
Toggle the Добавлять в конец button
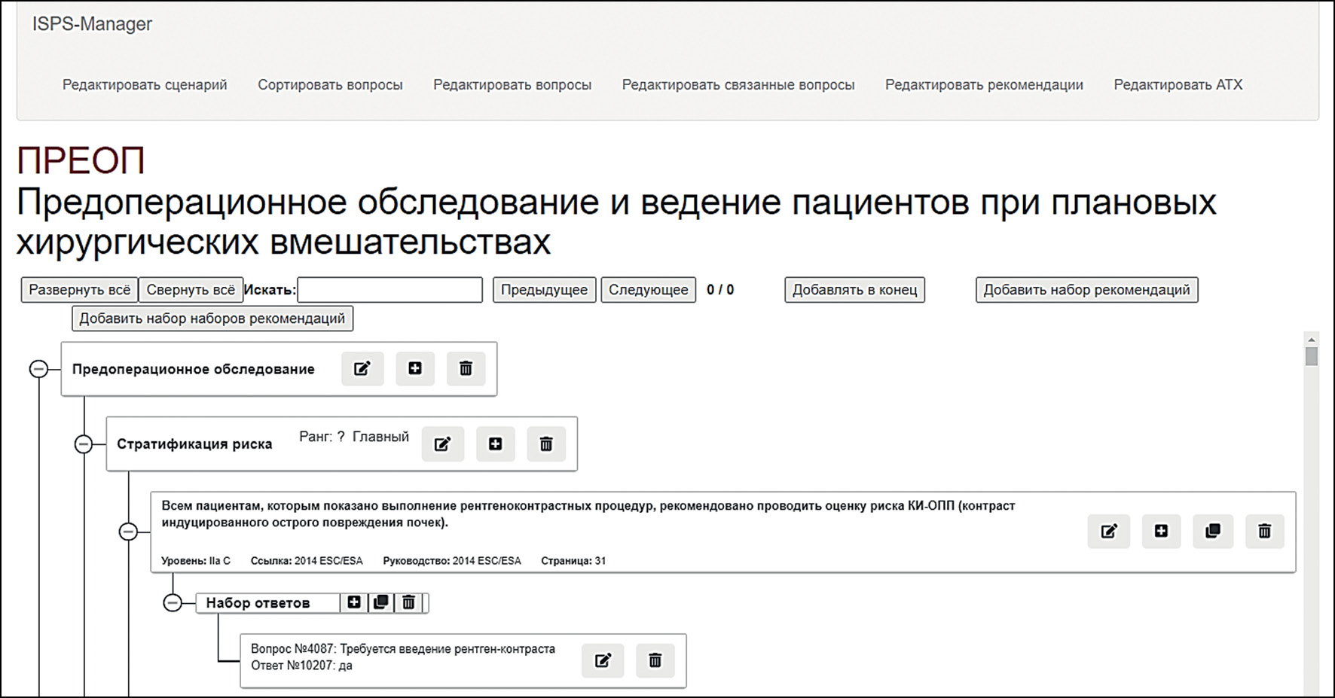click(x=854, y=290)
